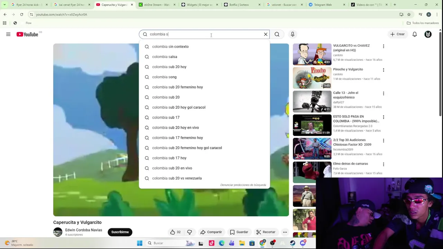Bookmark page with the star icon

409,15
